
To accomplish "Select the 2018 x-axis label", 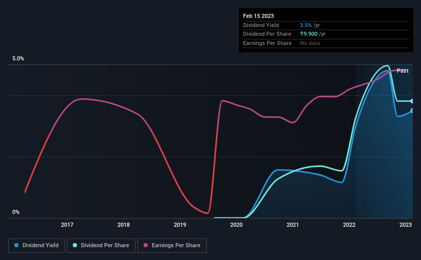I will (124, 225).
